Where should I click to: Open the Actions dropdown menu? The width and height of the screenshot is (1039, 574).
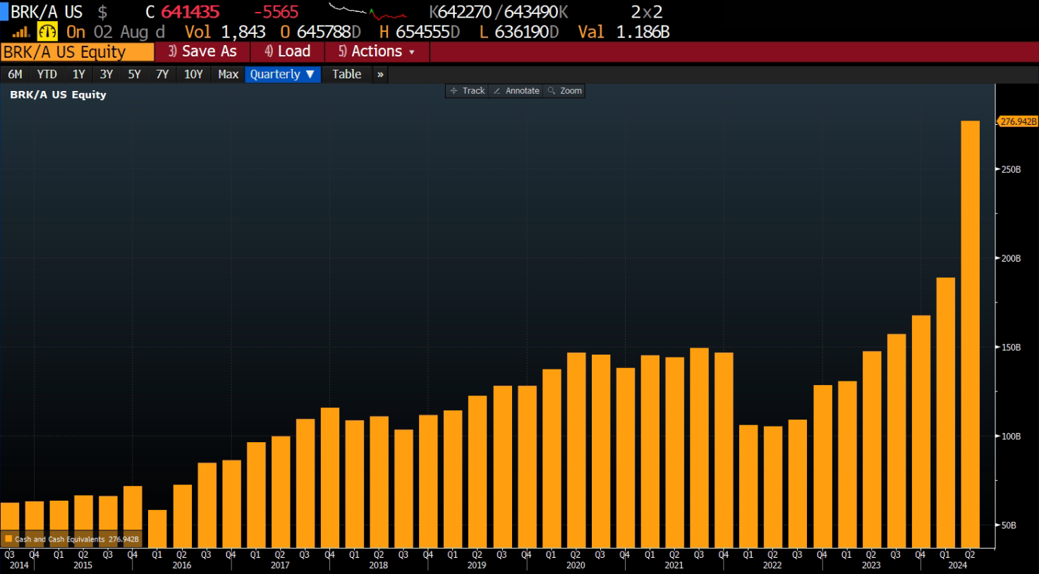(x=377, y=51)
